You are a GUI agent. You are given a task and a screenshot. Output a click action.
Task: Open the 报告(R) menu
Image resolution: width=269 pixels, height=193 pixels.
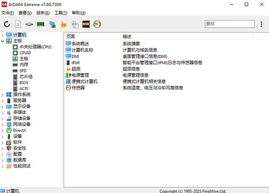point(43,13)
